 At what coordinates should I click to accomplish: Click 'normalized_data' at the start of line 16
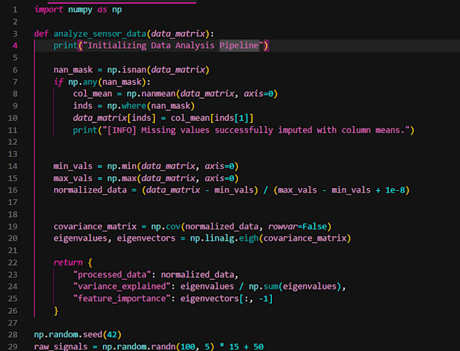(x=90, y=190)
